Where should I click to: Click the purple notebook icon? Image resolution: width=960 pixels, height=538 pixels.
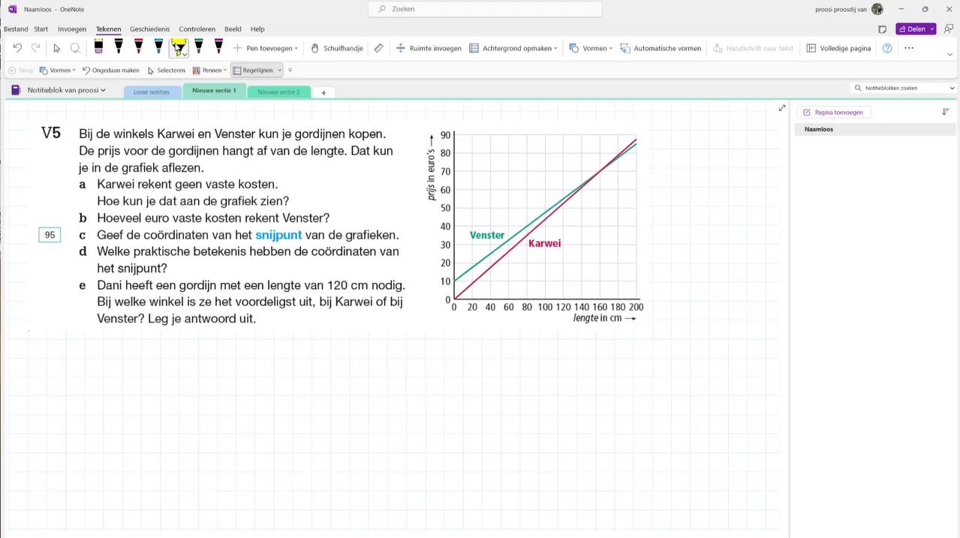[x=17, y=90]
